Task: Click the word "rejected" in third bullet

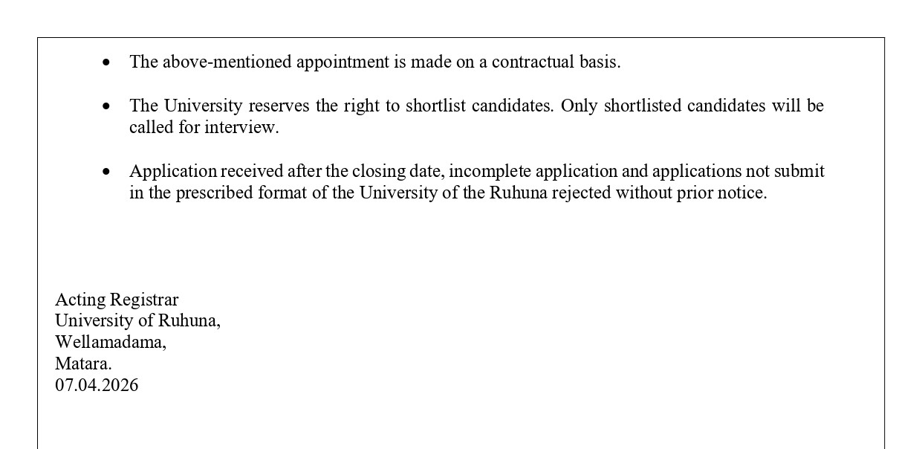Action: point(582,193)
